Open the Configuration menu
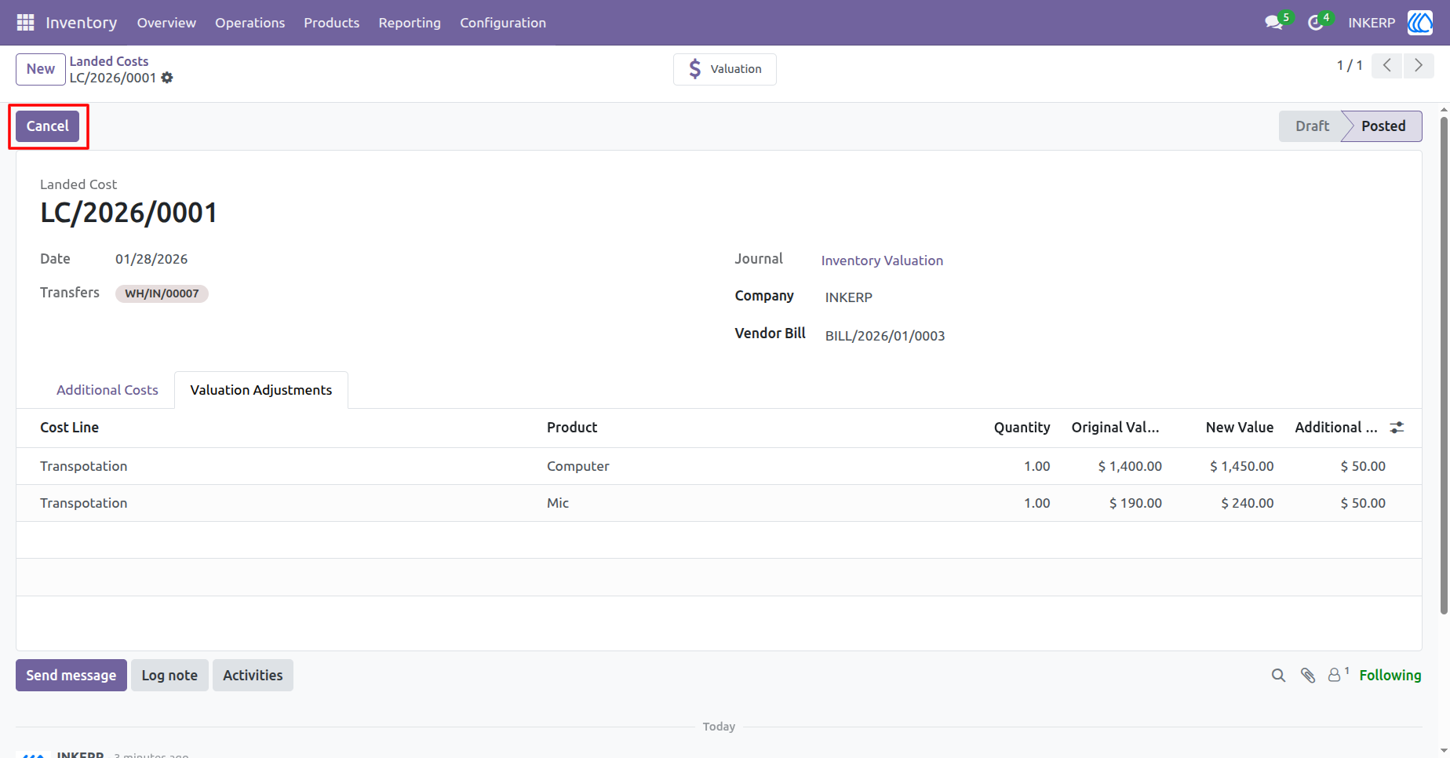 point(503,23)
